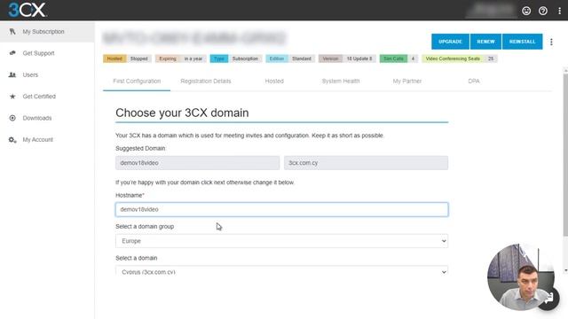Click the page vertical scrollbar
This screenshot has width=568, height=319.
click(x=565, y=156)
